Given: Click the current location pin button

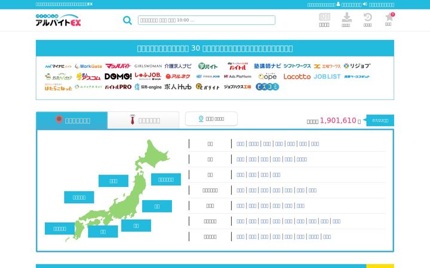Looking at the screenshot, I should [211, 119].
